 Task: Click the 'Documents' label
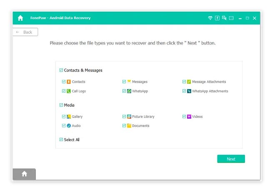click(x=141, y=126)
